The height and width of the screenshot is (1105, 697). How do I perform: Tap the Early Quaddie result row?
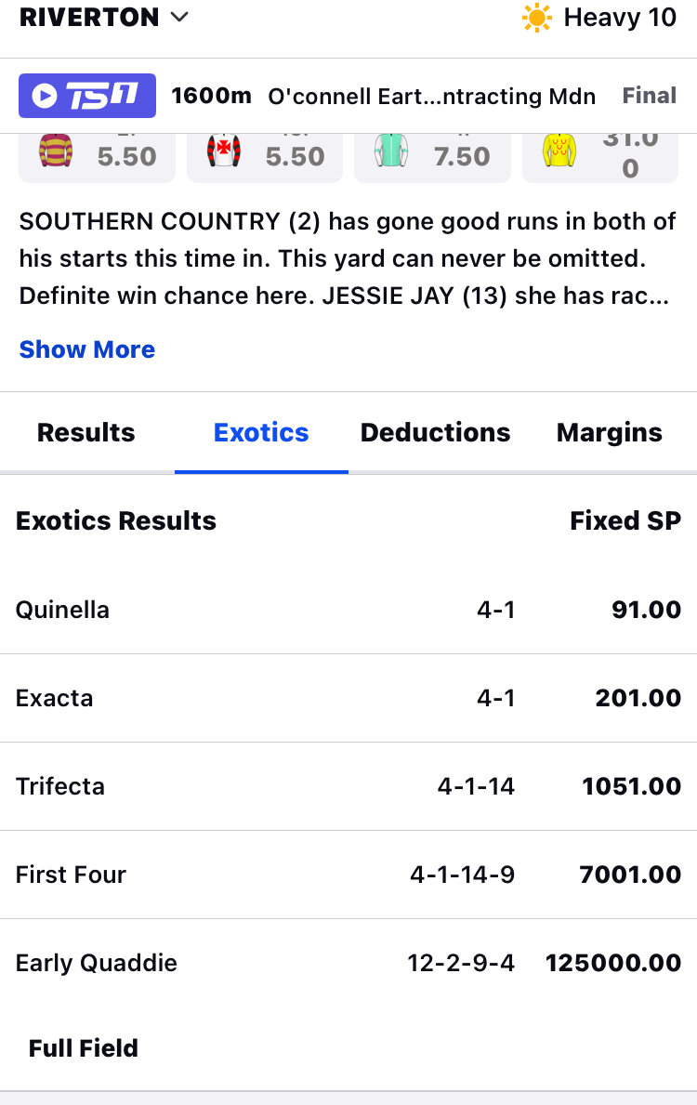(348, 963)
